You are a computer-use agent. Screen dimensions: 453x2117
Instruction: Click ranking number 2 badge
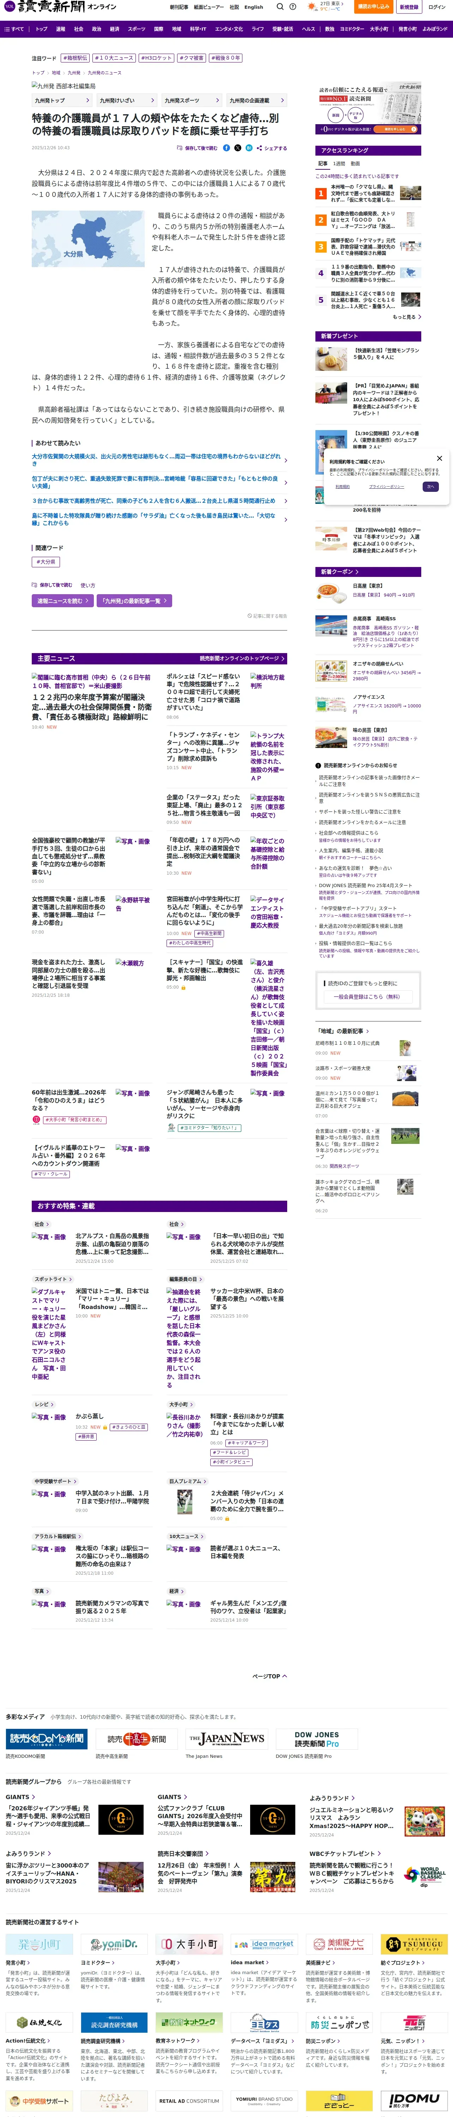click(321, 220)
